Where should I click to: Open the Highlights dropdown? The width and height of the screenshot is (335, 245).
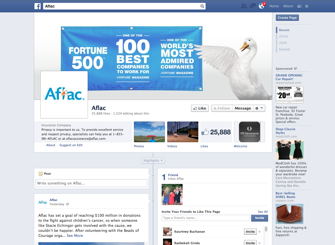[153, 160]
